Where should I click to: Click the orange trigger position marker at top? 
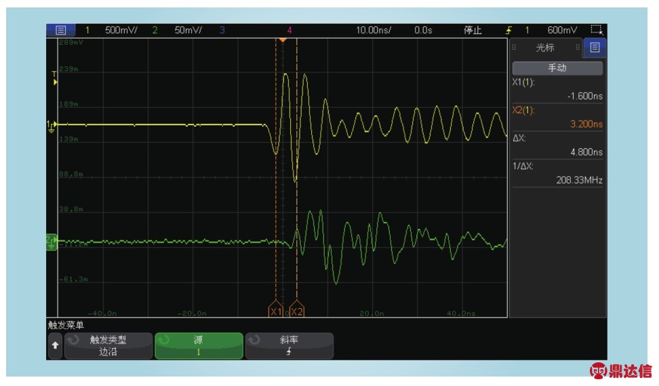click(283, 40)
